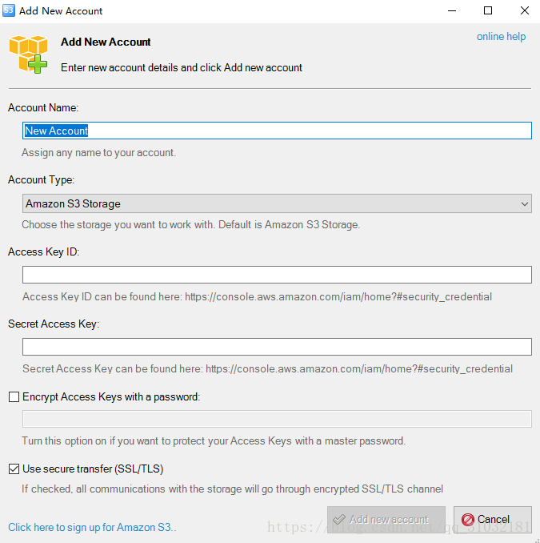
Task: Click the yellow boxes add-account icon
Action: (x=28, y=54)
